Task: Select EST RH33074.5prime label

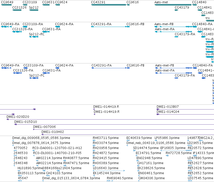Action: (x=106, y=143)
